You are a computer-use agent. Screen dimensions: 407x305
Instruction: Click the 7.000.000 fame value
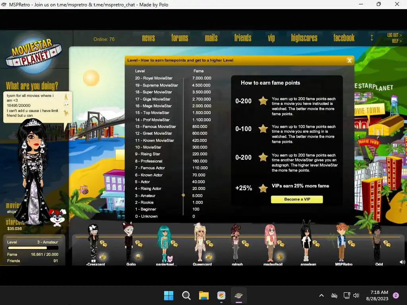click(202, 78)
